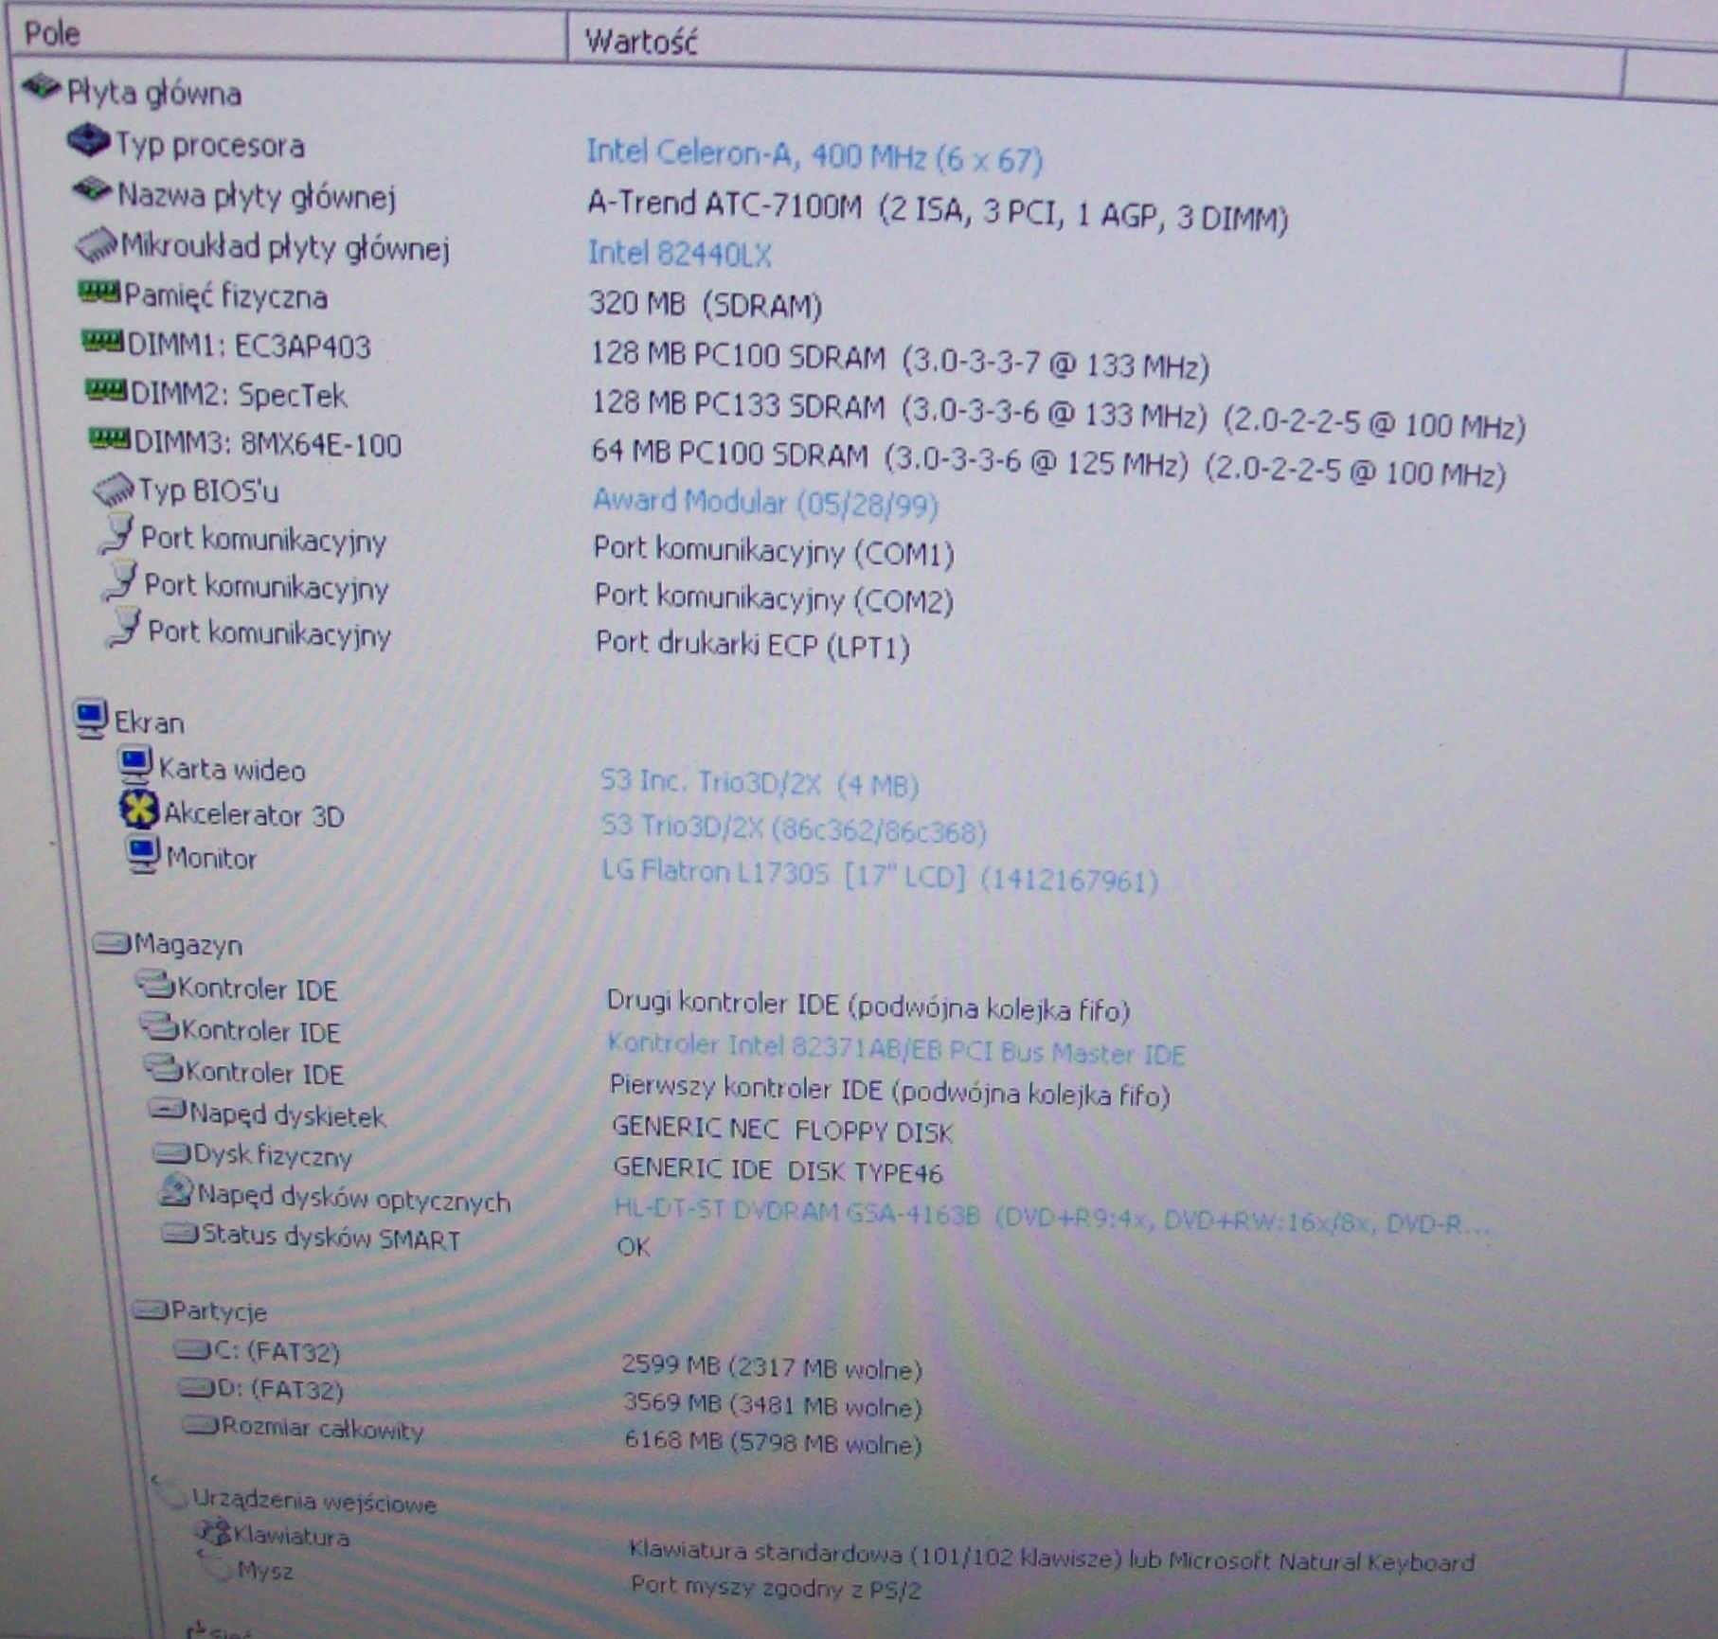Click the DIMM2: SpecTek memory icon
The image size is (1718, 1639).
click(x=106, y=390)
